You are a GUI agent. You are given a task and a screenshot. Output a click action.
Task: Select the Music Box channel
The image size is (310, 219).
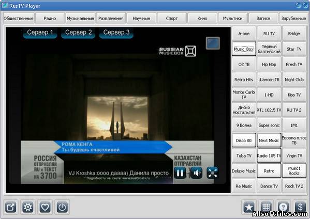pos(244,49)
